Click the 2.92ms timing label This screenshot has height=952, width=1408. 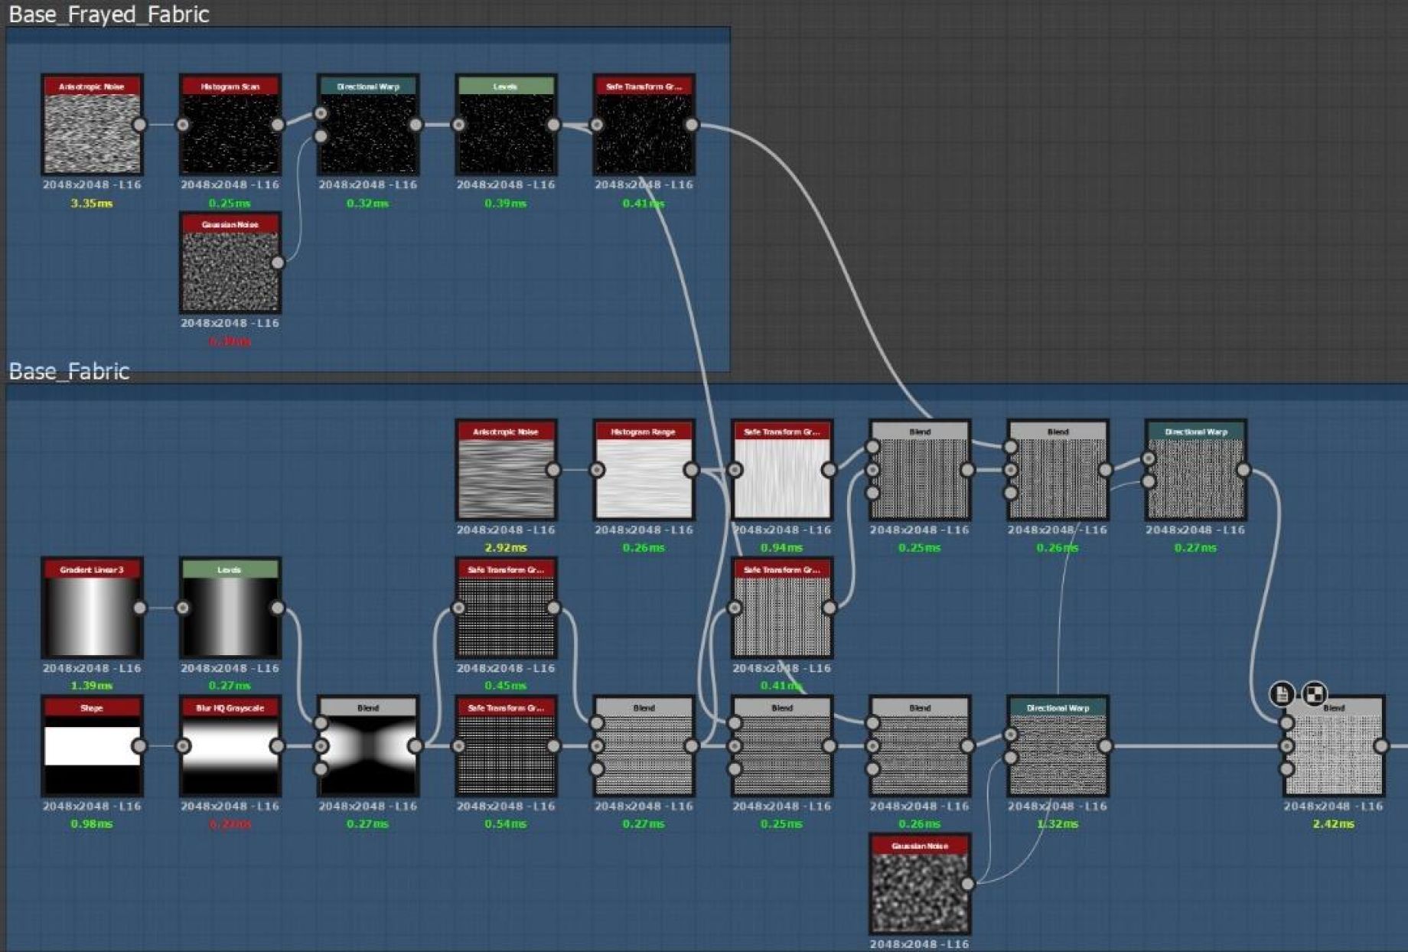click(506, 548)
